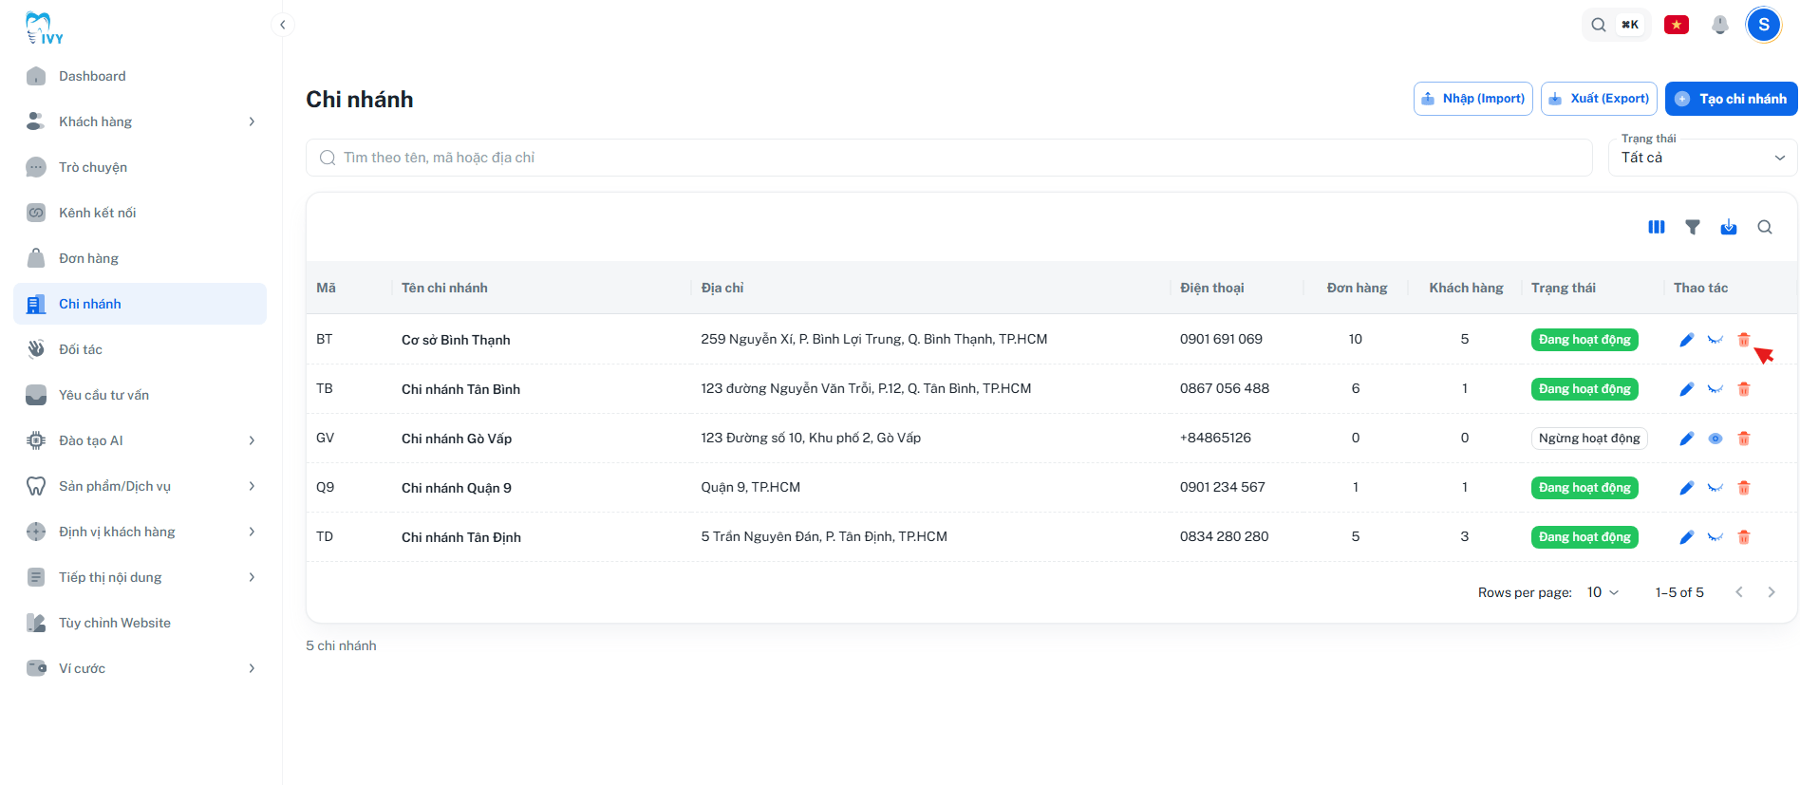The width and height of the screenshot is (1800, 785).
Task: Click branch code 'GV'
Action: point(325,438)
